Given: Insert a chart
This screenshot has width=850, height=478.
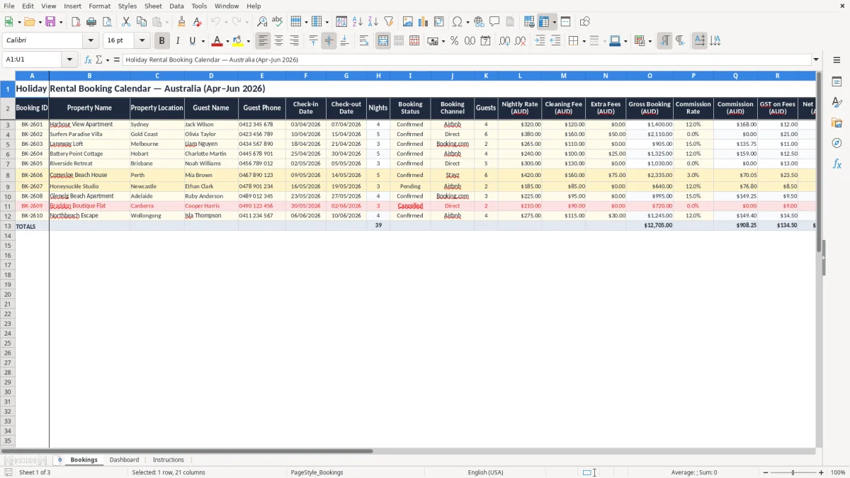Looking at the screenshot, I should pyautogui.click(x=424, y=22).
